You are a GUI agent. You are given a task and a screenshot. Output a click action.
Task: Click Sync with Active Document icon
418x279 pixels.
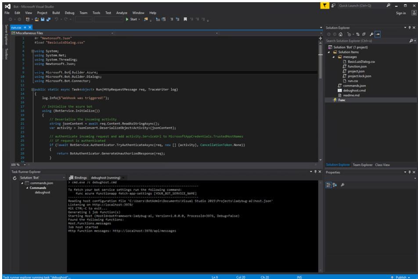[358, 34]
